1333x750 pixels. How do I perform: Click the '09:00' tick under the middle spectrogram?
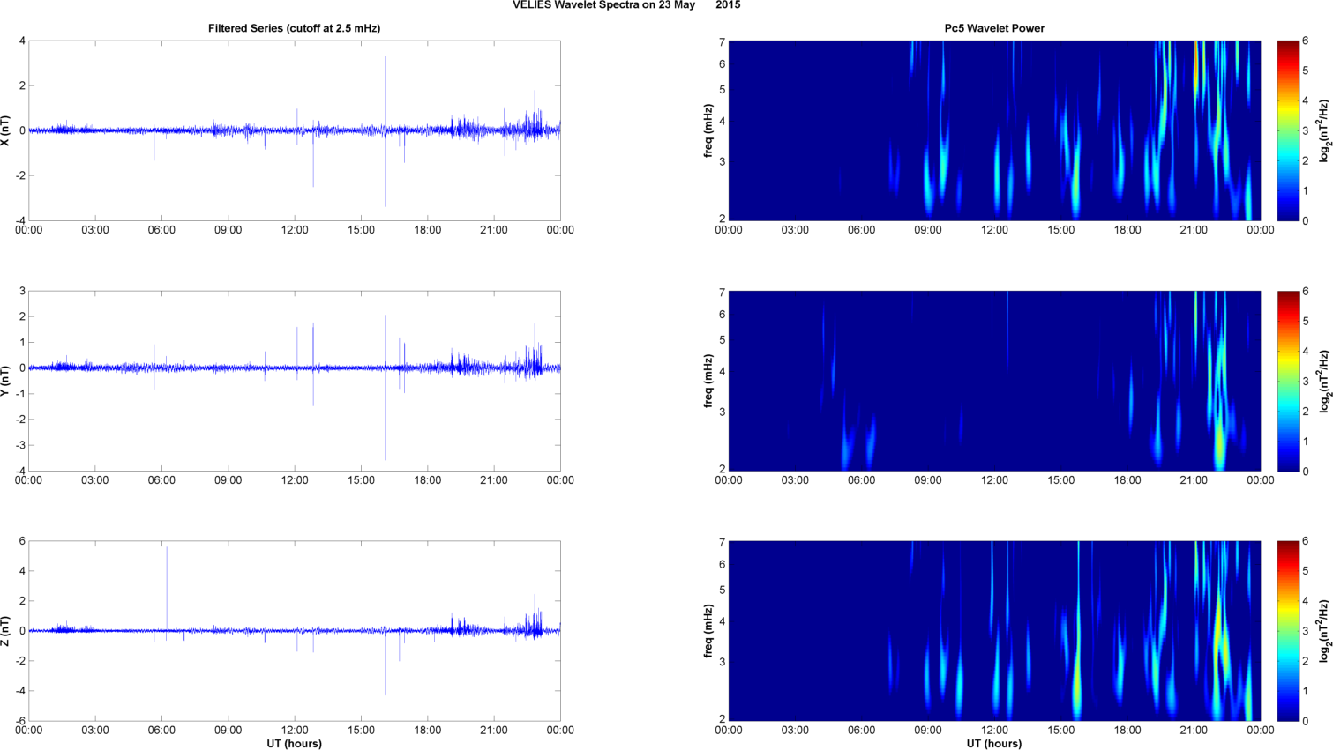coord(928,480)
